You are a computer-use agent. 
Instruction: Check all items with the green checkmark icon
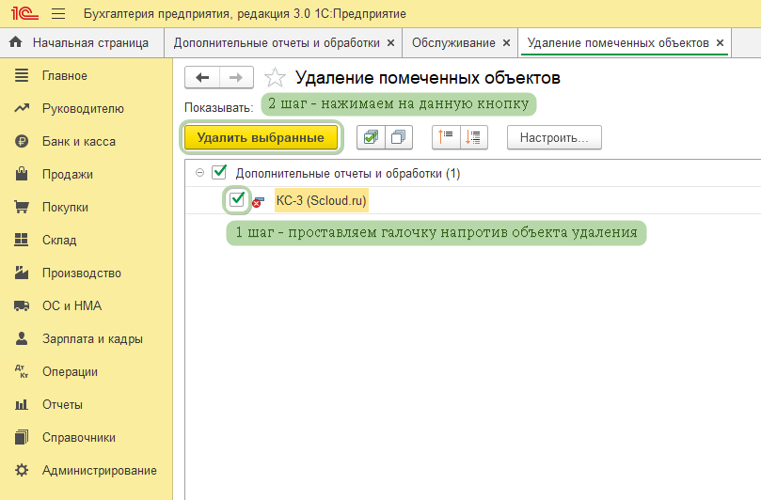tap(371, 138)
